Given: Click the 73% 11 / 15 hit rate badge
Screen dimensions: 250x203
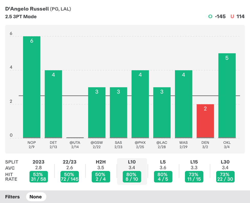Looking at the screenshot, I should click(x=194, y=177).
